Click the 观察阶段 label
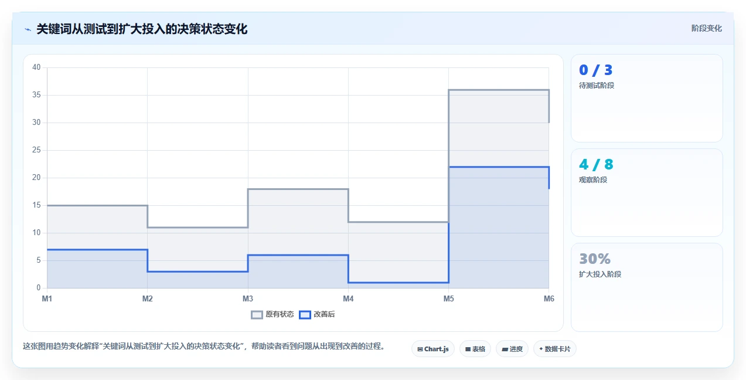 [593, 180]
